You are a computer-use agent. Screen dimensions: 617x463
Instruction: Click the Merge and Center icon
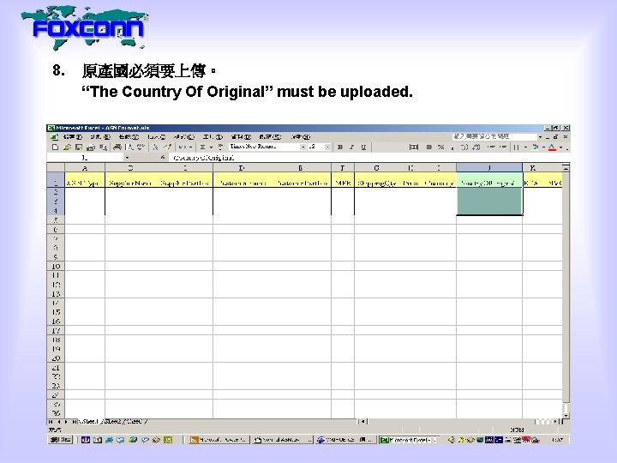[414, 147]
